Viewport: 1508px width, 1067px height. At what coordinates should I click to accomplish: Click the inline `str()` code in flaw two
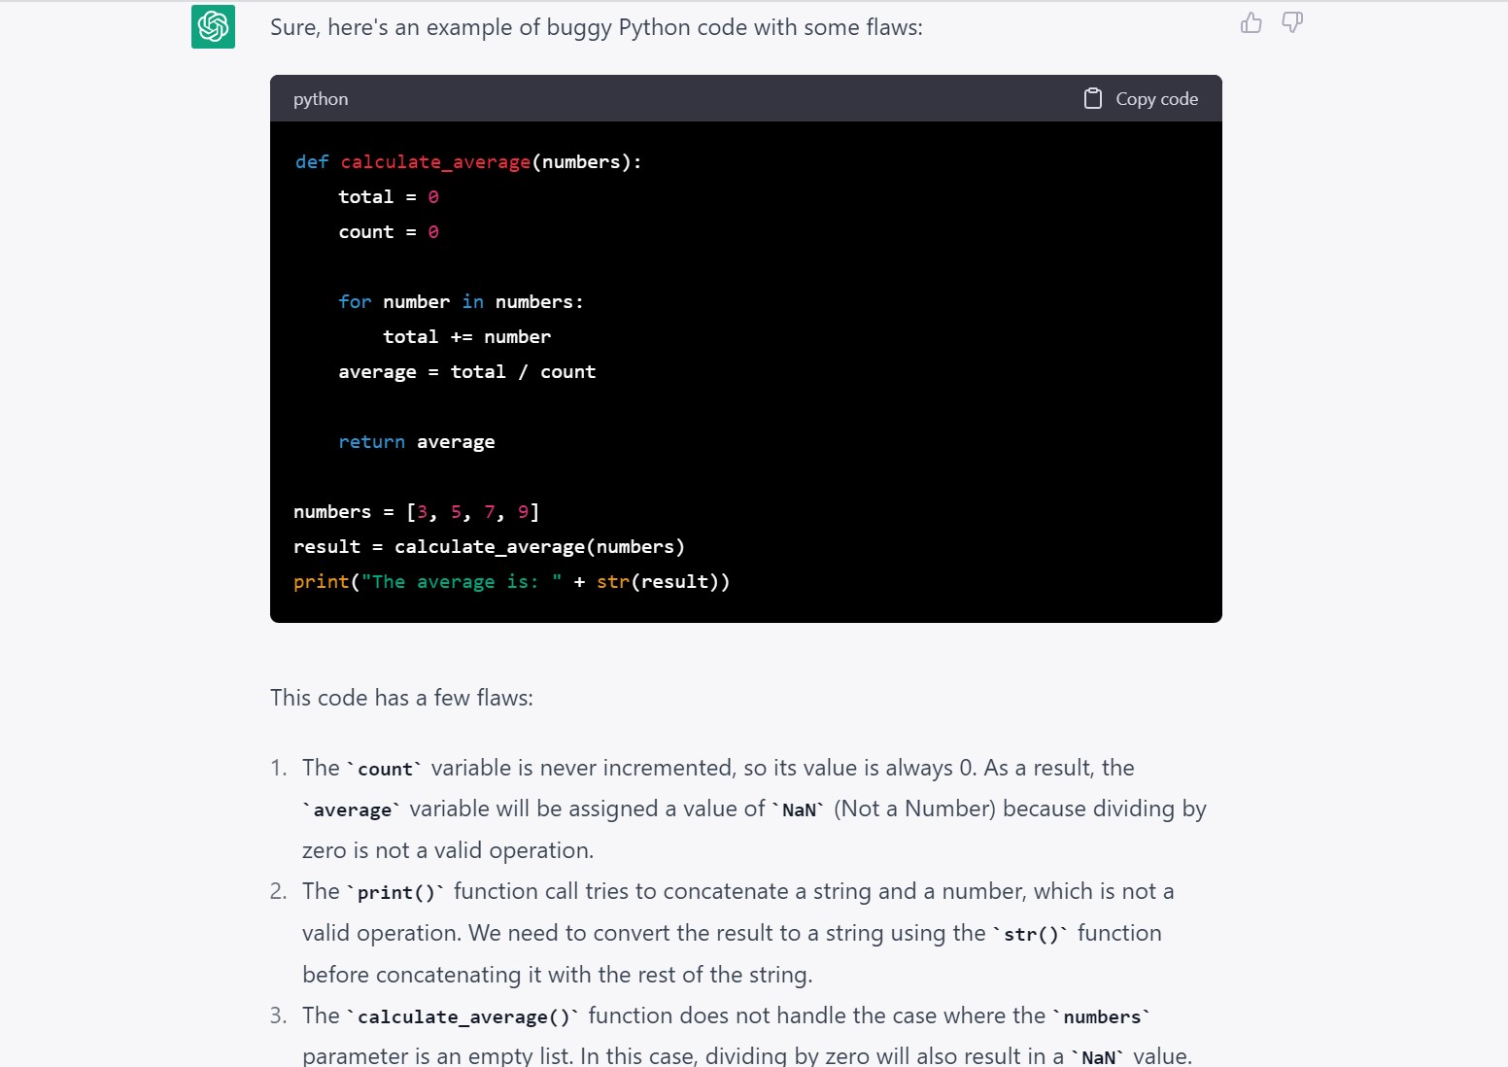(1030, 935)
